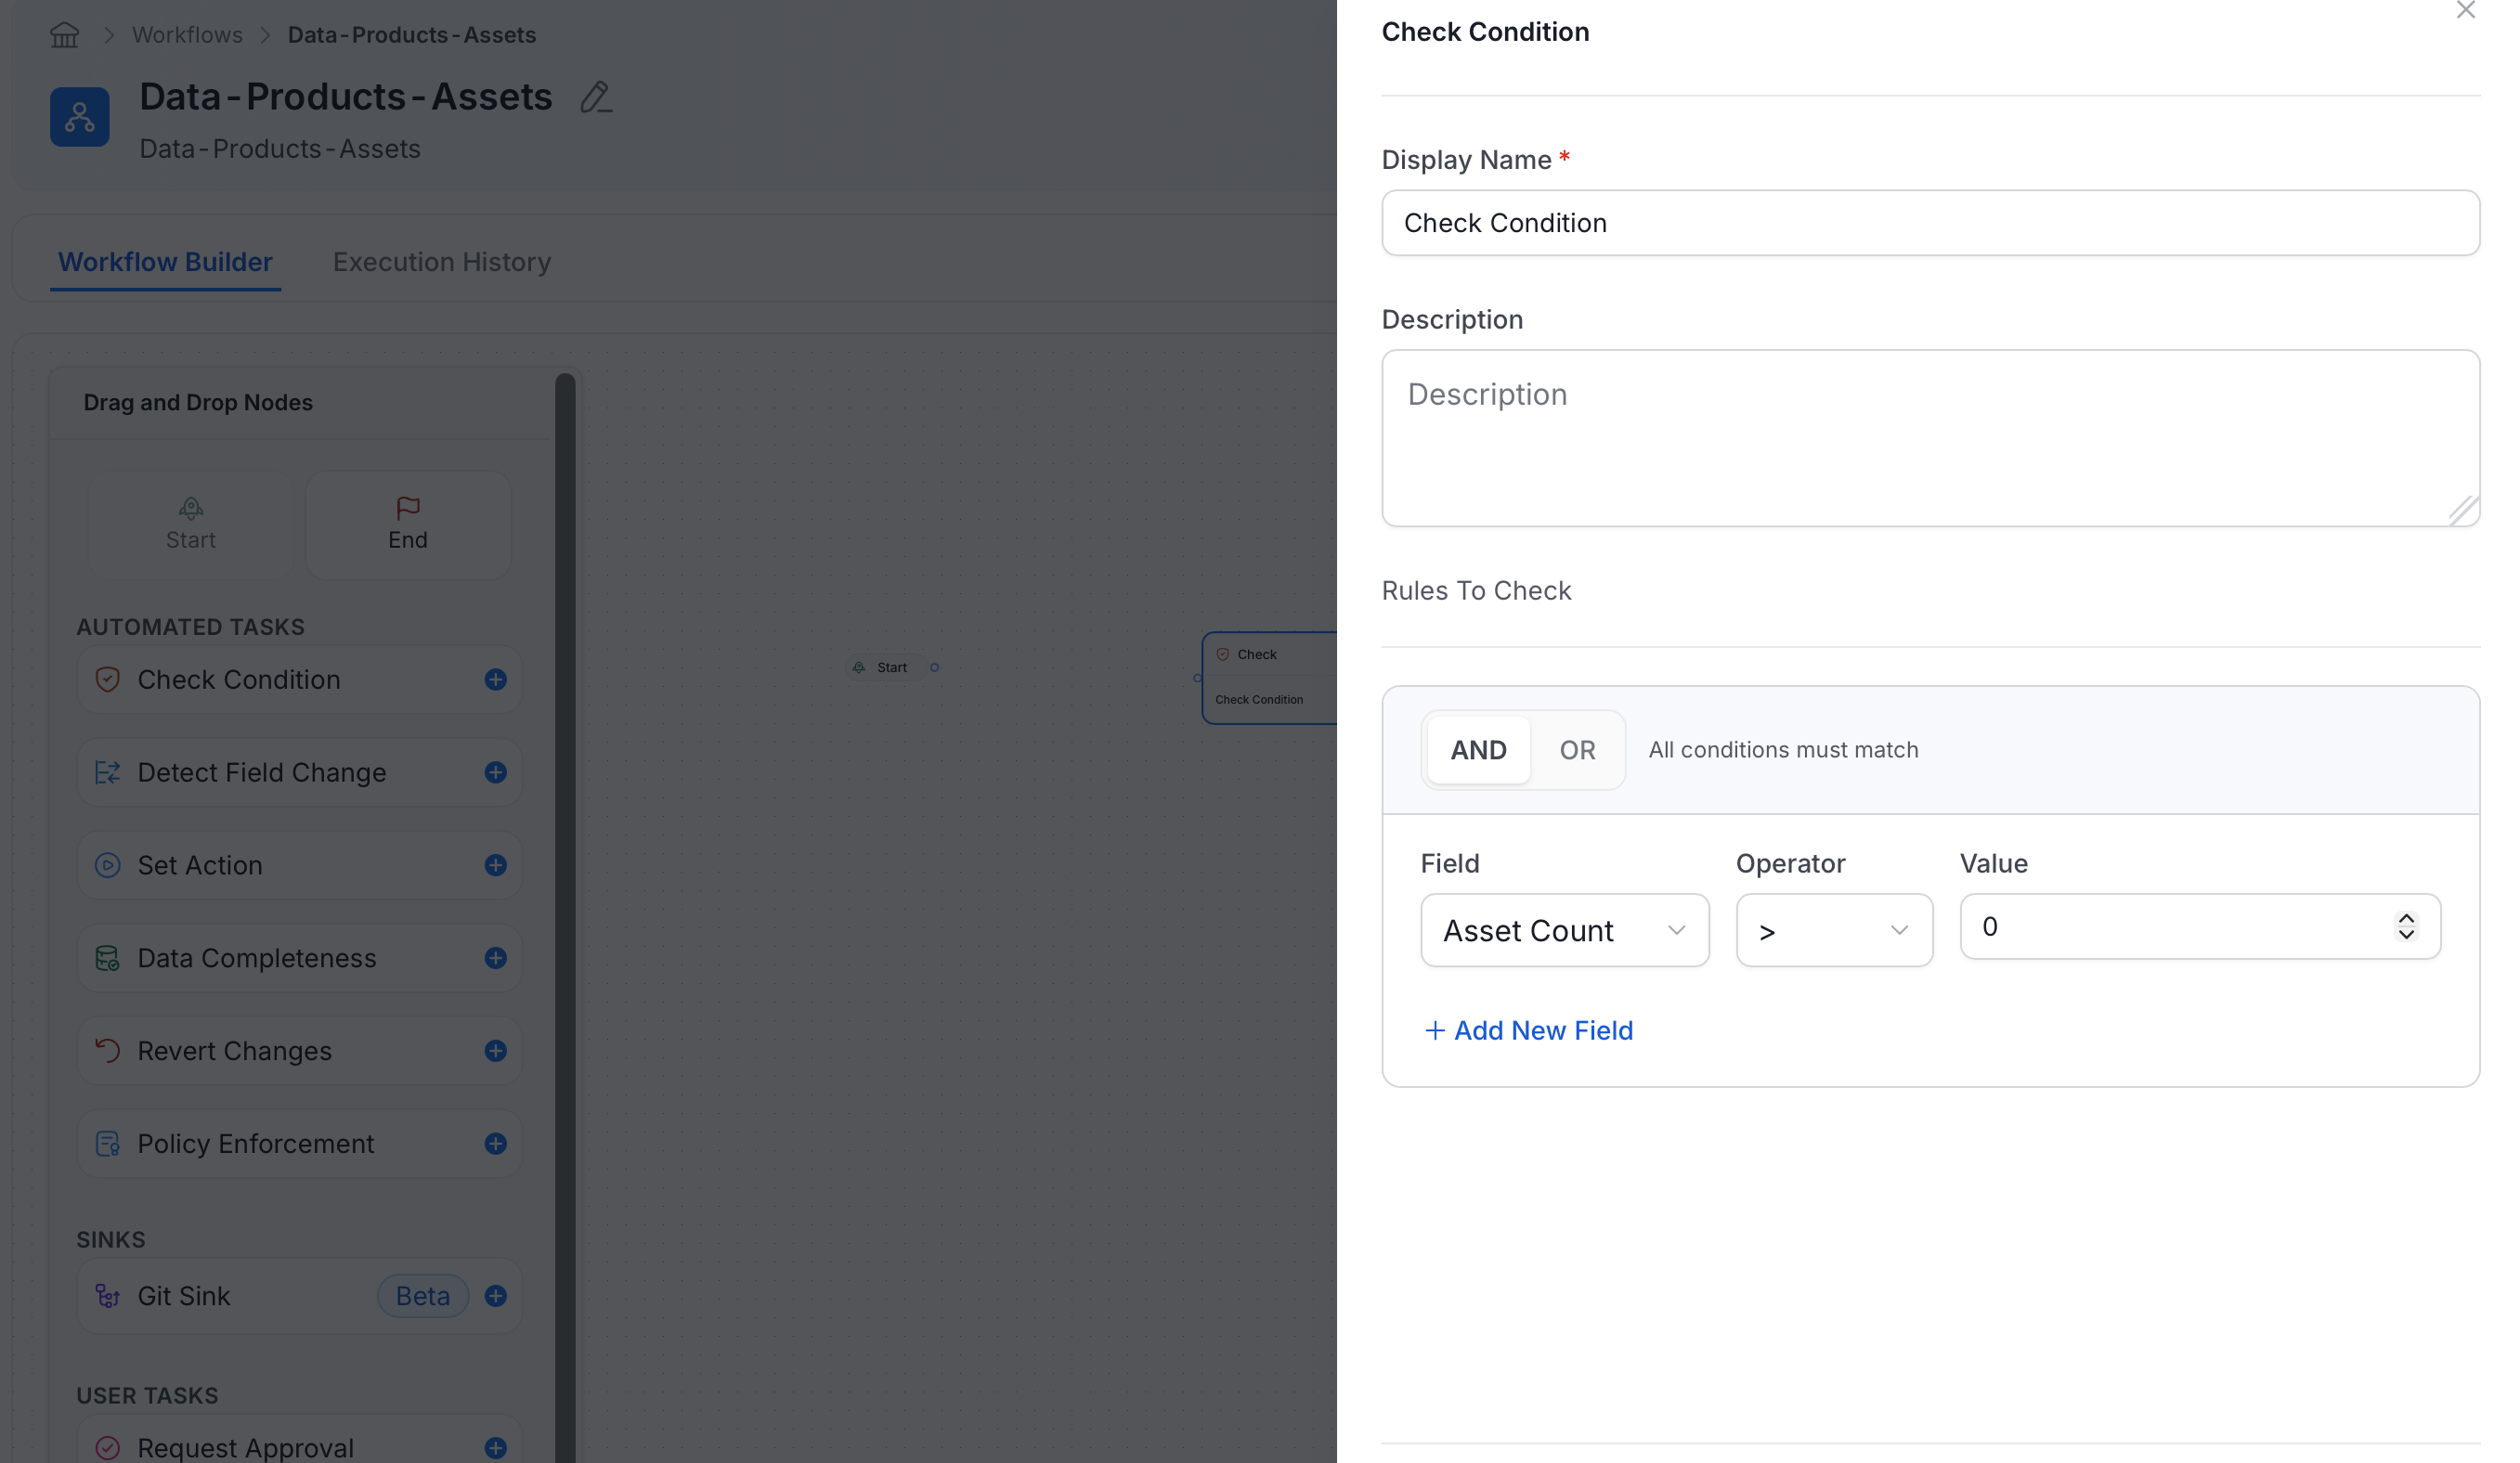The width and height of the screenshot is (2520, 1463).
Task: Open the Workflows breadcrumb link
Action: (x=187, y=35)
